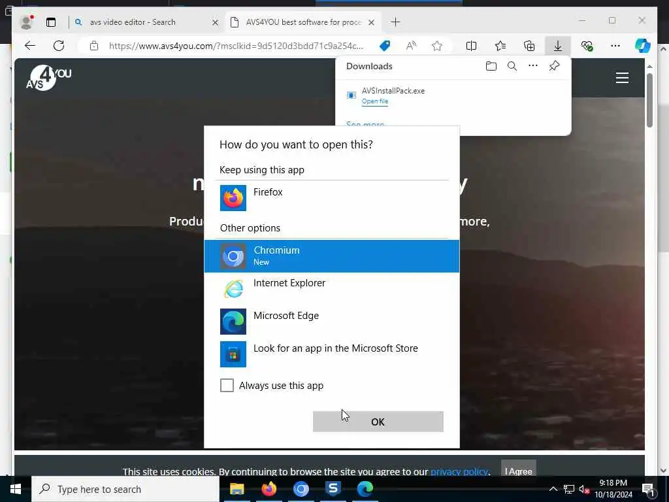Open the tab actions menu icon
The height and width of the screenshot is (502, 669).
[x=51, y=22]
